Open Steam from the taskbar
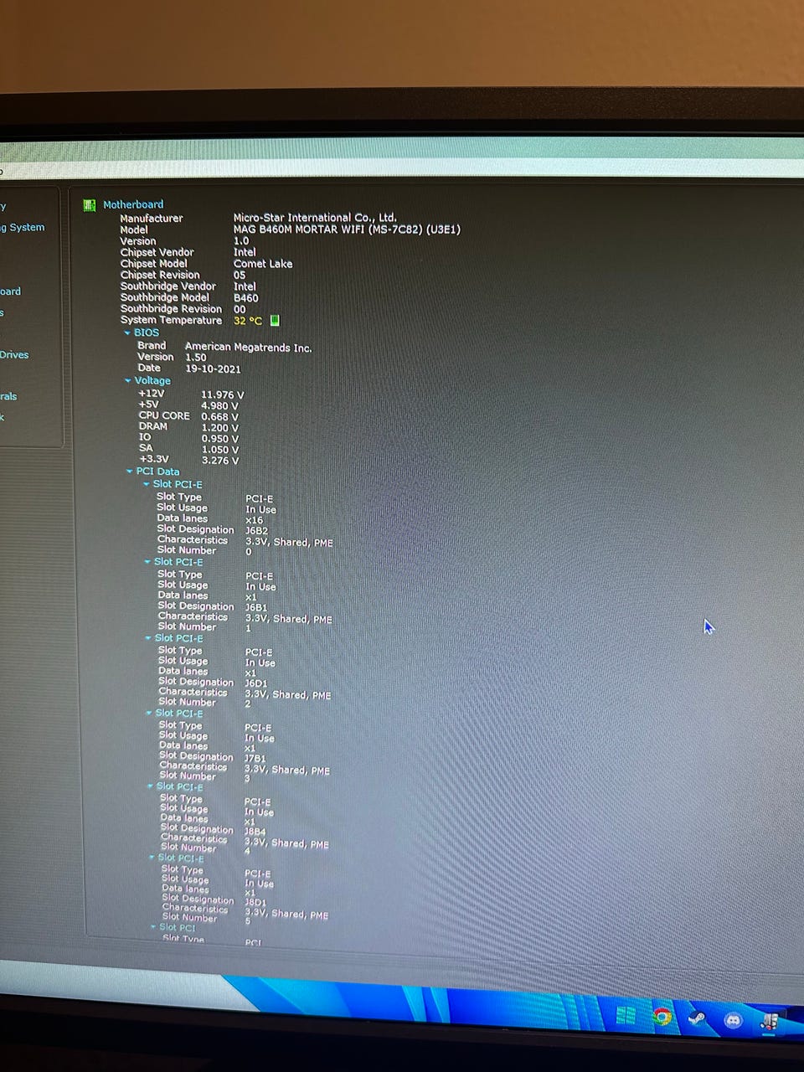Image resolution: width=804 pixels, height=1072 pixels. click(697, 1020)
